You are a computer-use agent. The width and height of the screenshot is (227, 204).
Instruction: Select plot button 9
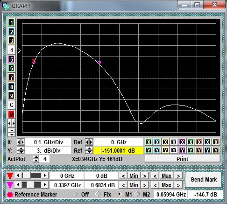(11, 96)
